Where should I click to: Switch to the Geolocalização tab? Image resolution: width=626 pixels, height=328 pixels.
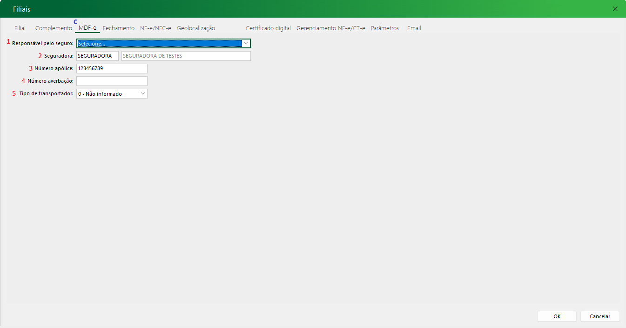(x=196, y=28)
